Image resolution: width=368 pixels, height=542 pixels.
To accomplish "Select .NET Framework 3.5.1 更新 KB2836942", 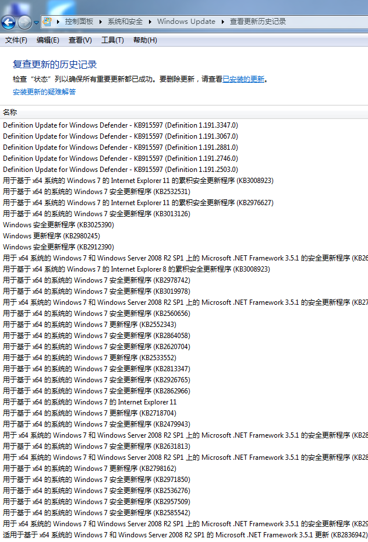I will tap(184, 534).
